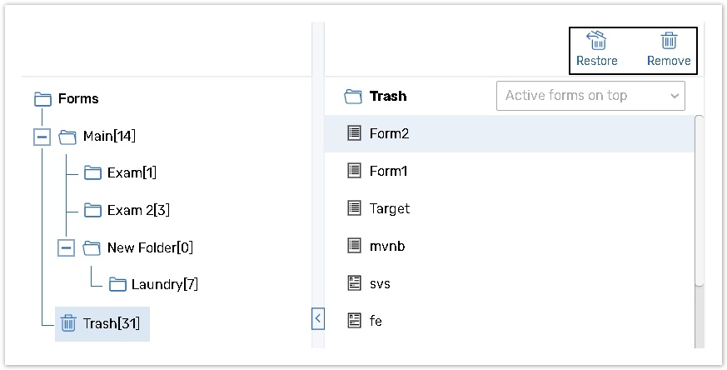
Task: Click the Form1 form icon
Action: click(354, 171)
